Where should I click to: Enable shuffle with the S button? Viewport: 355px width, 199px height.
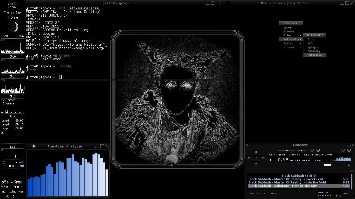[x=343, y=150]
